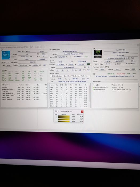The width and height of the screenshot is (140, 187).
Task: Click the 'CUSU CV2000 256GB' drive entry
Action: pyautogui.click(x=121, y=89)
